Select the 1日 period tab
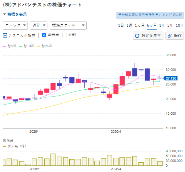This screenshot has height=172, width=185. tap(121, 25)
